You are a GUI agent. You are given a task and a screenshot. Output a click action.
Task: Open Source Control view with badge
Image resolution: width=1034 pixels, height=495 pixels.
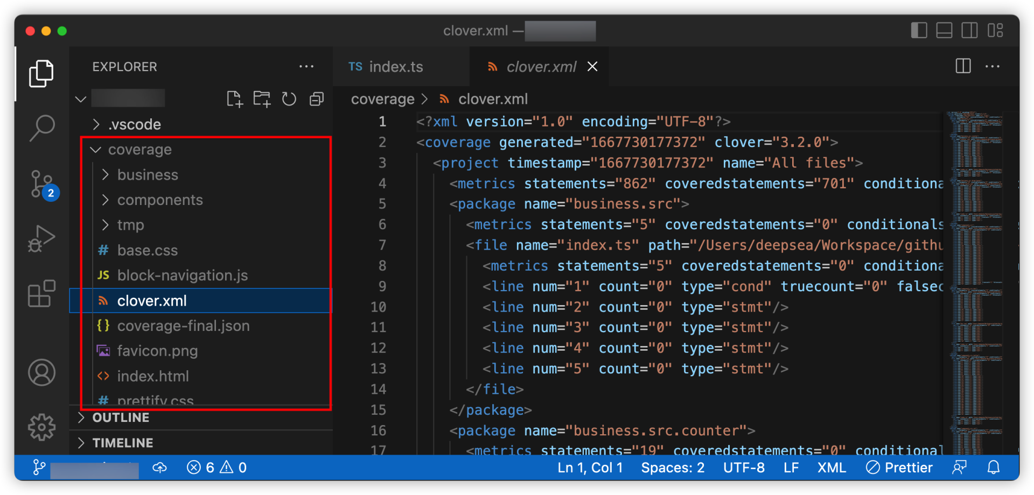41,184
